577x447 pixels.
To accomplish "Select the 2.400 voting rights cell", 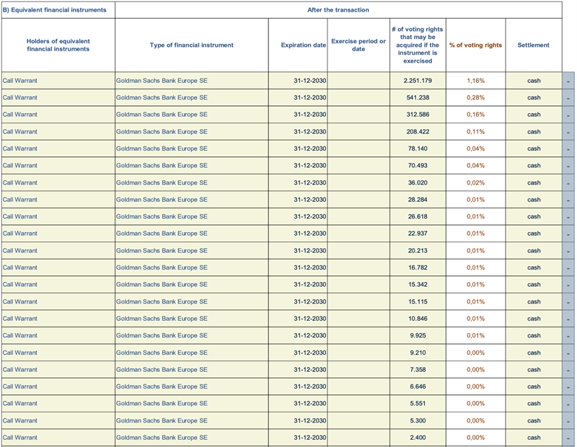I will [418, 438].
